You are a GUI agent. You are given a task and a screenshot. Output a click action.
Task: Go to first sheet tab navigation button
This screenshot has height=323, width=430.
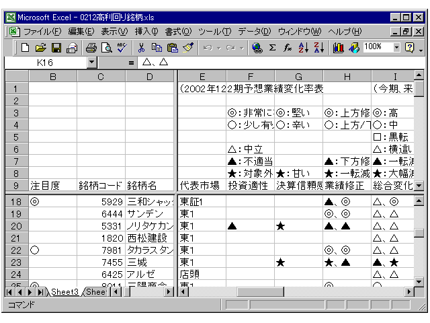coord(9,292)
